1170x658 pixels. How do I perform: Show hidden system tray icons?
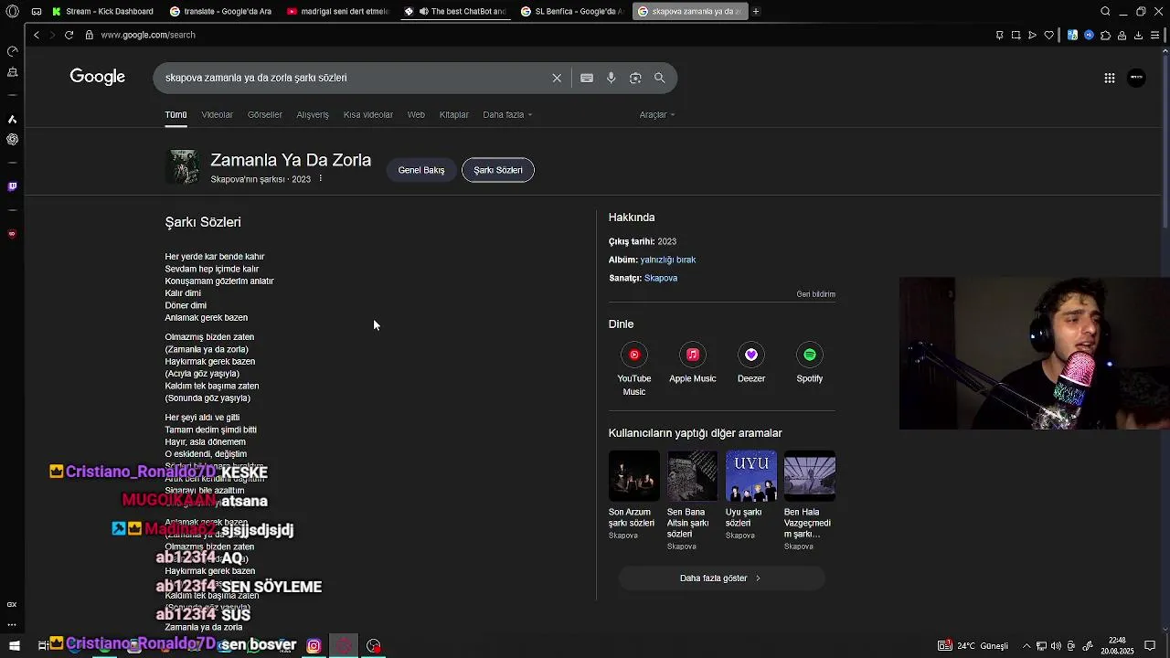(x=1026, y=646)
